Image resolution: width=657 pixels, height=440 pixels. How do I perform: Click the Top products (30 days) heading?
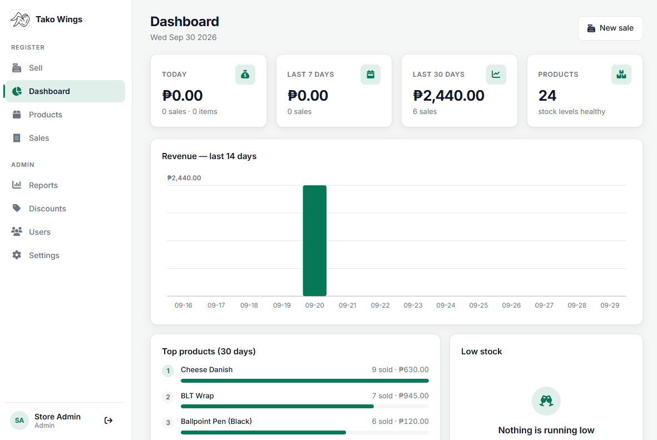[x=209, y=352]
